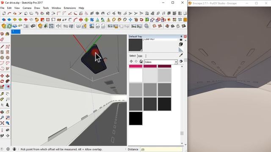This screenshot has width=271, height=152.
Task: Select the Freehand drawing tool
Action: click(8, 47)
